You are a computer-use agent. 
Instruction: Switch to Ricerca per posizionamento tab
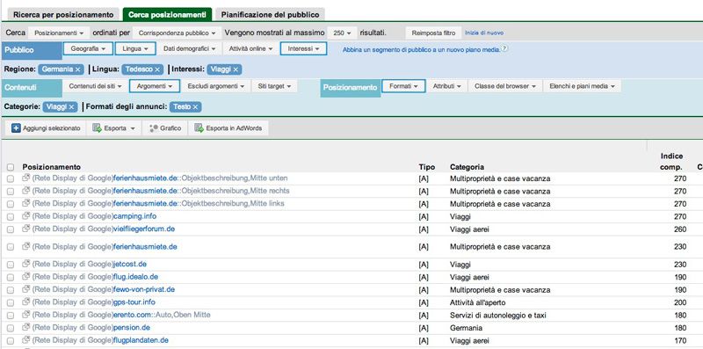click(x=63, y=14)
